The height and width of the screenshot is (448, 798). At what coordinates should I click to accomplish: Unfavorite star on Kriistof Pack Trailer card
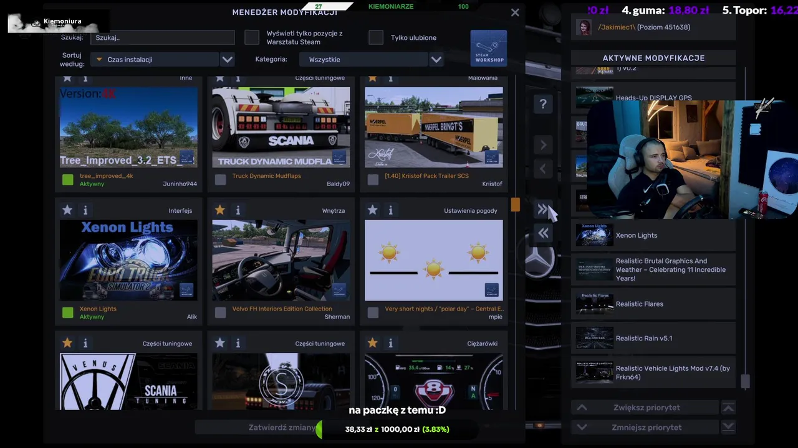[x=372, y=78]
